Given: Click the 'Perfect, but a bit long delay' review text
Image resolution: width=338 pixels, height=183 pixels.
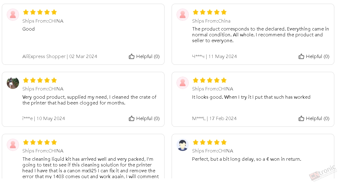Looking at the screenshot, I should coord(247,159).
